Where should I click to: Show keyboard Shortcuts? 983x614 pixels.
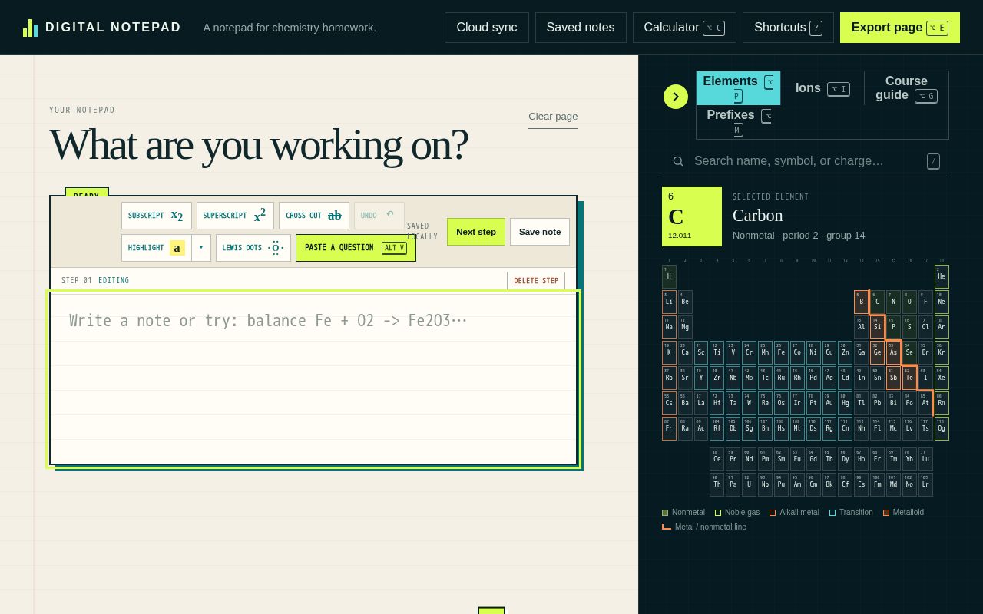click(788, 28)
